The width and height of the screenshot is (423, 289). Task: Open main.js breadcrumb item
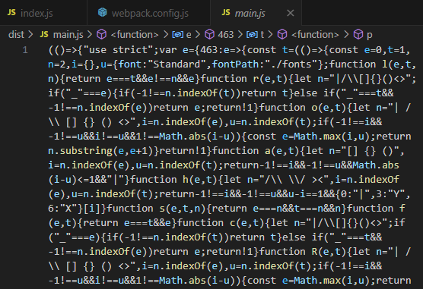[68, 34]
